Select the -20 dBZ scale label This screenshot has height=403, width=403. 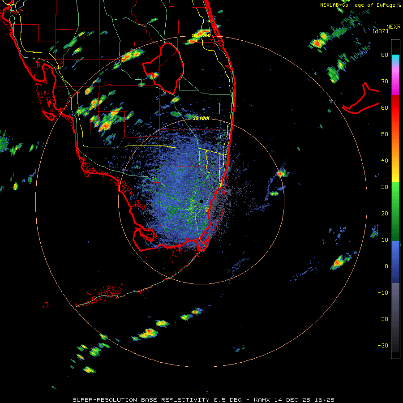(383, 319)
